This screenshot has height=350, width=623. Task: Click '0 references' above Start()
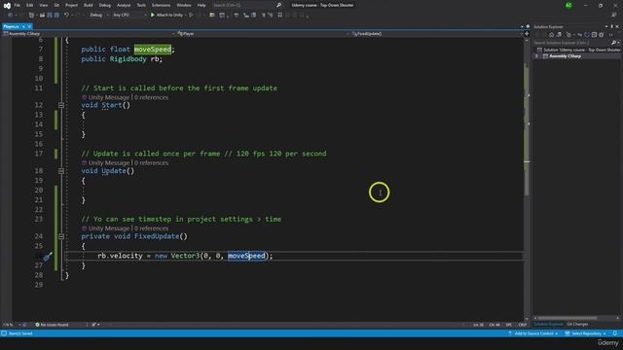click(x=151, y=97)
